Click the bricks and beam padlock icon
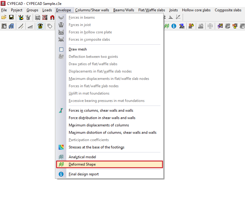The height and width of the screenshot is (202, 245). [x=235, y=26]
